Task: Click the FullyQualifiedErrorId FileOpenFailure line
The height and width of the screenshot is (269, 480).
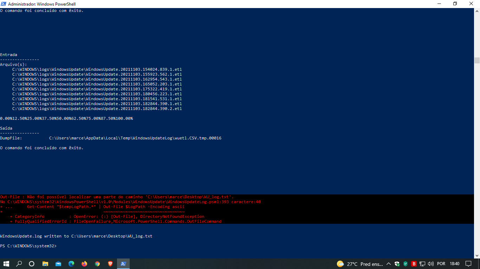Action: 116,221
